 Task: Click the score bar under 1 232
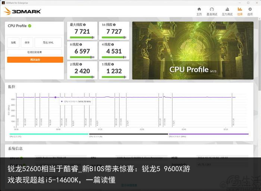click(x=114, y=77)
